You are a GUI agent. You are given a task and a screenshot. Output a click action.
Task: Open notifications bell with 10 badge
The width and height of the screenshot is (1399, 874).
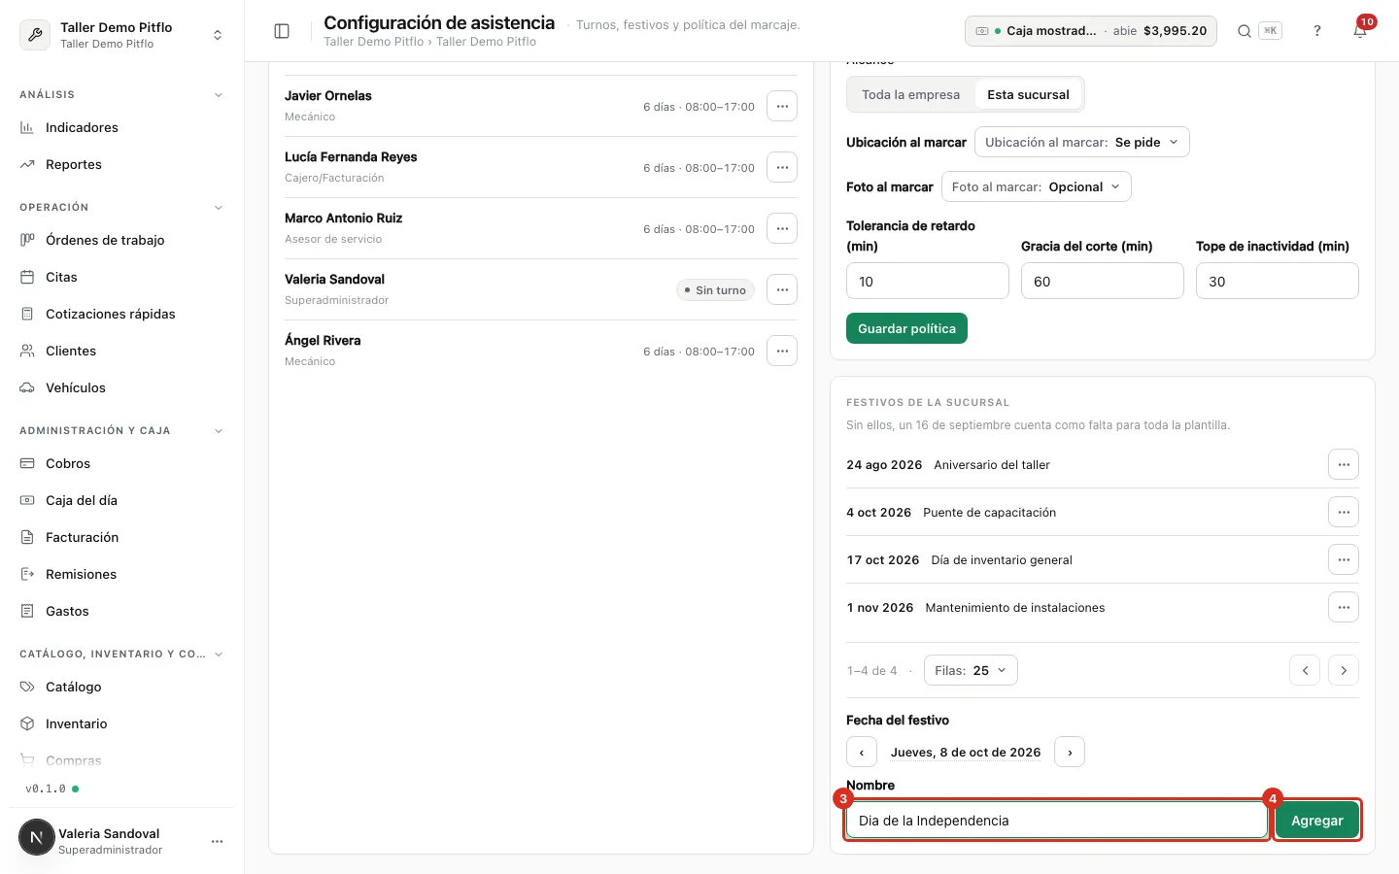pyautogui.click(x=1360, y=31)
